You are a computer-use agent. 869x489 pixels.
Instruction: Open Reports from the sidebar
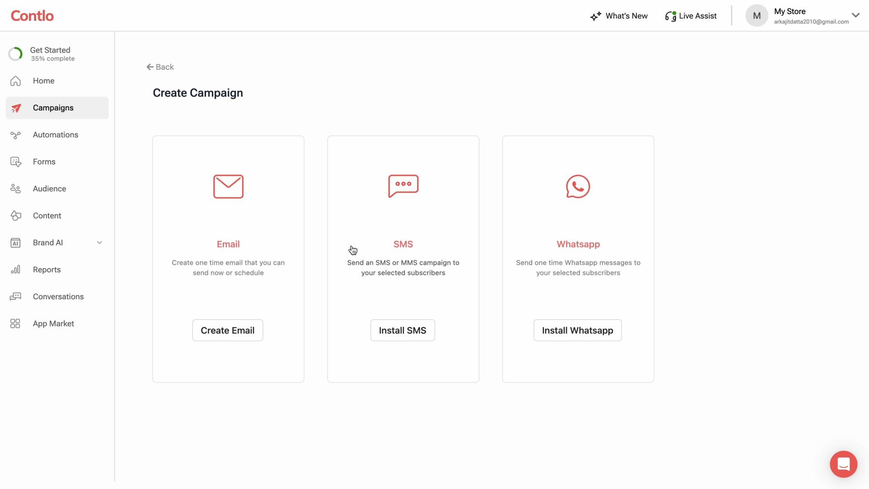click(57, 270)
